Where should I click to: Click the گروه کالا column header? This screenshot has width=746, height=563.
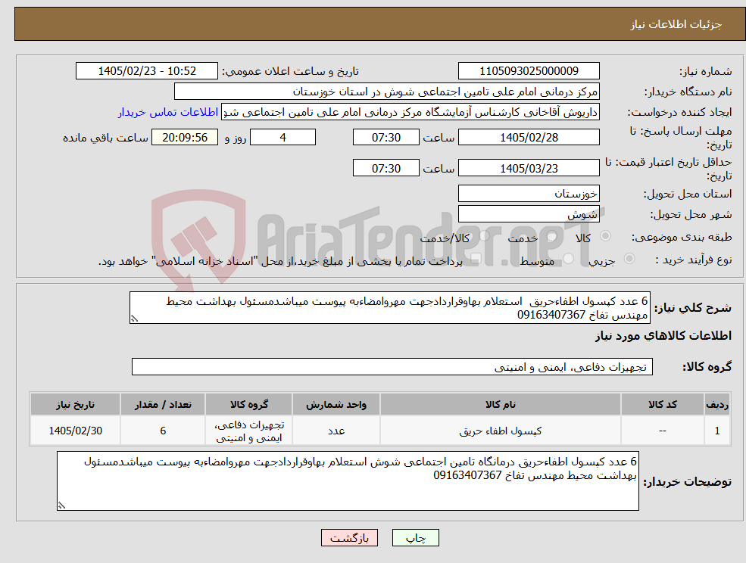(x=249, y=404)
